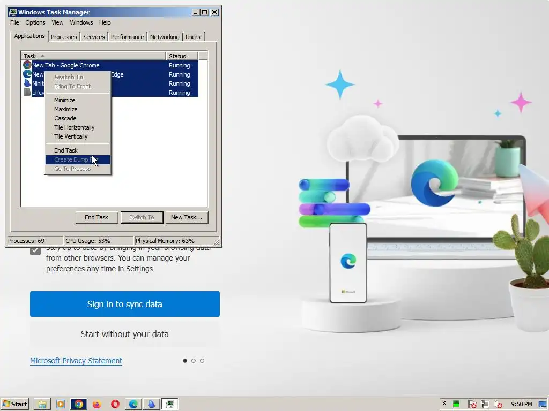Click the Running status of Chrome task

coord(179,65)
